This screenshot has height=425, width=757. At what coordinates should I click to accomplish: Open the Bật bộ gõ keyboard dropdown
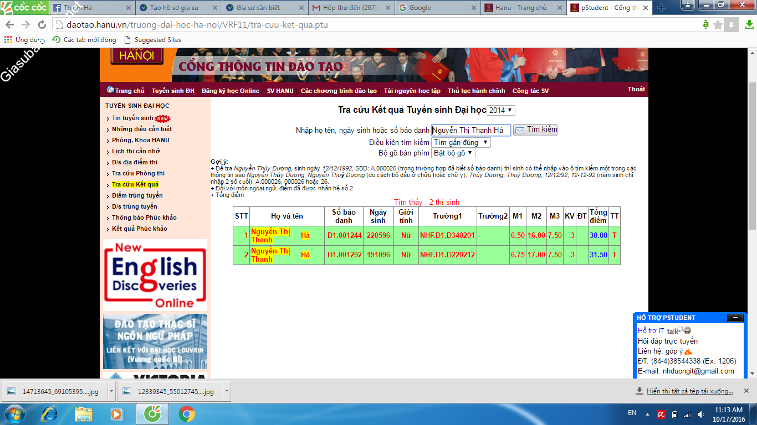453,153
